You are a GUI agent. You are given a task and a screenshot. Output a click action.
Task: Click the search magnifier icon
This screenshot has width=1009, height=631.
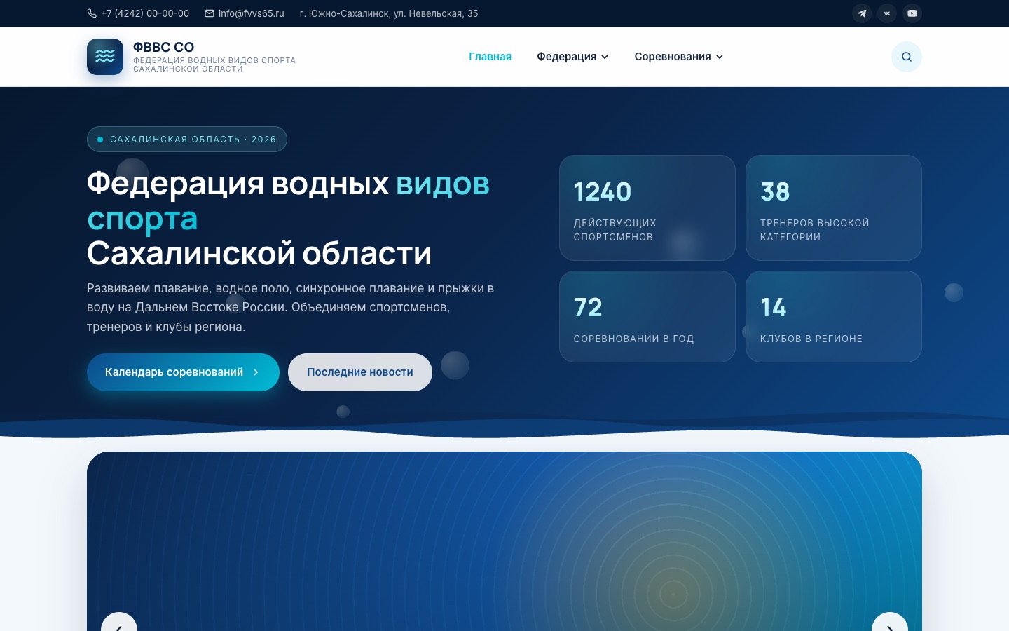click(907, 57)
